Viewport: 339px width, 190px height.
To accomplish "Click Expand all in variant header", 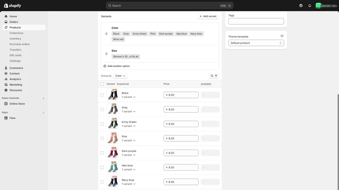I will 123,84.
